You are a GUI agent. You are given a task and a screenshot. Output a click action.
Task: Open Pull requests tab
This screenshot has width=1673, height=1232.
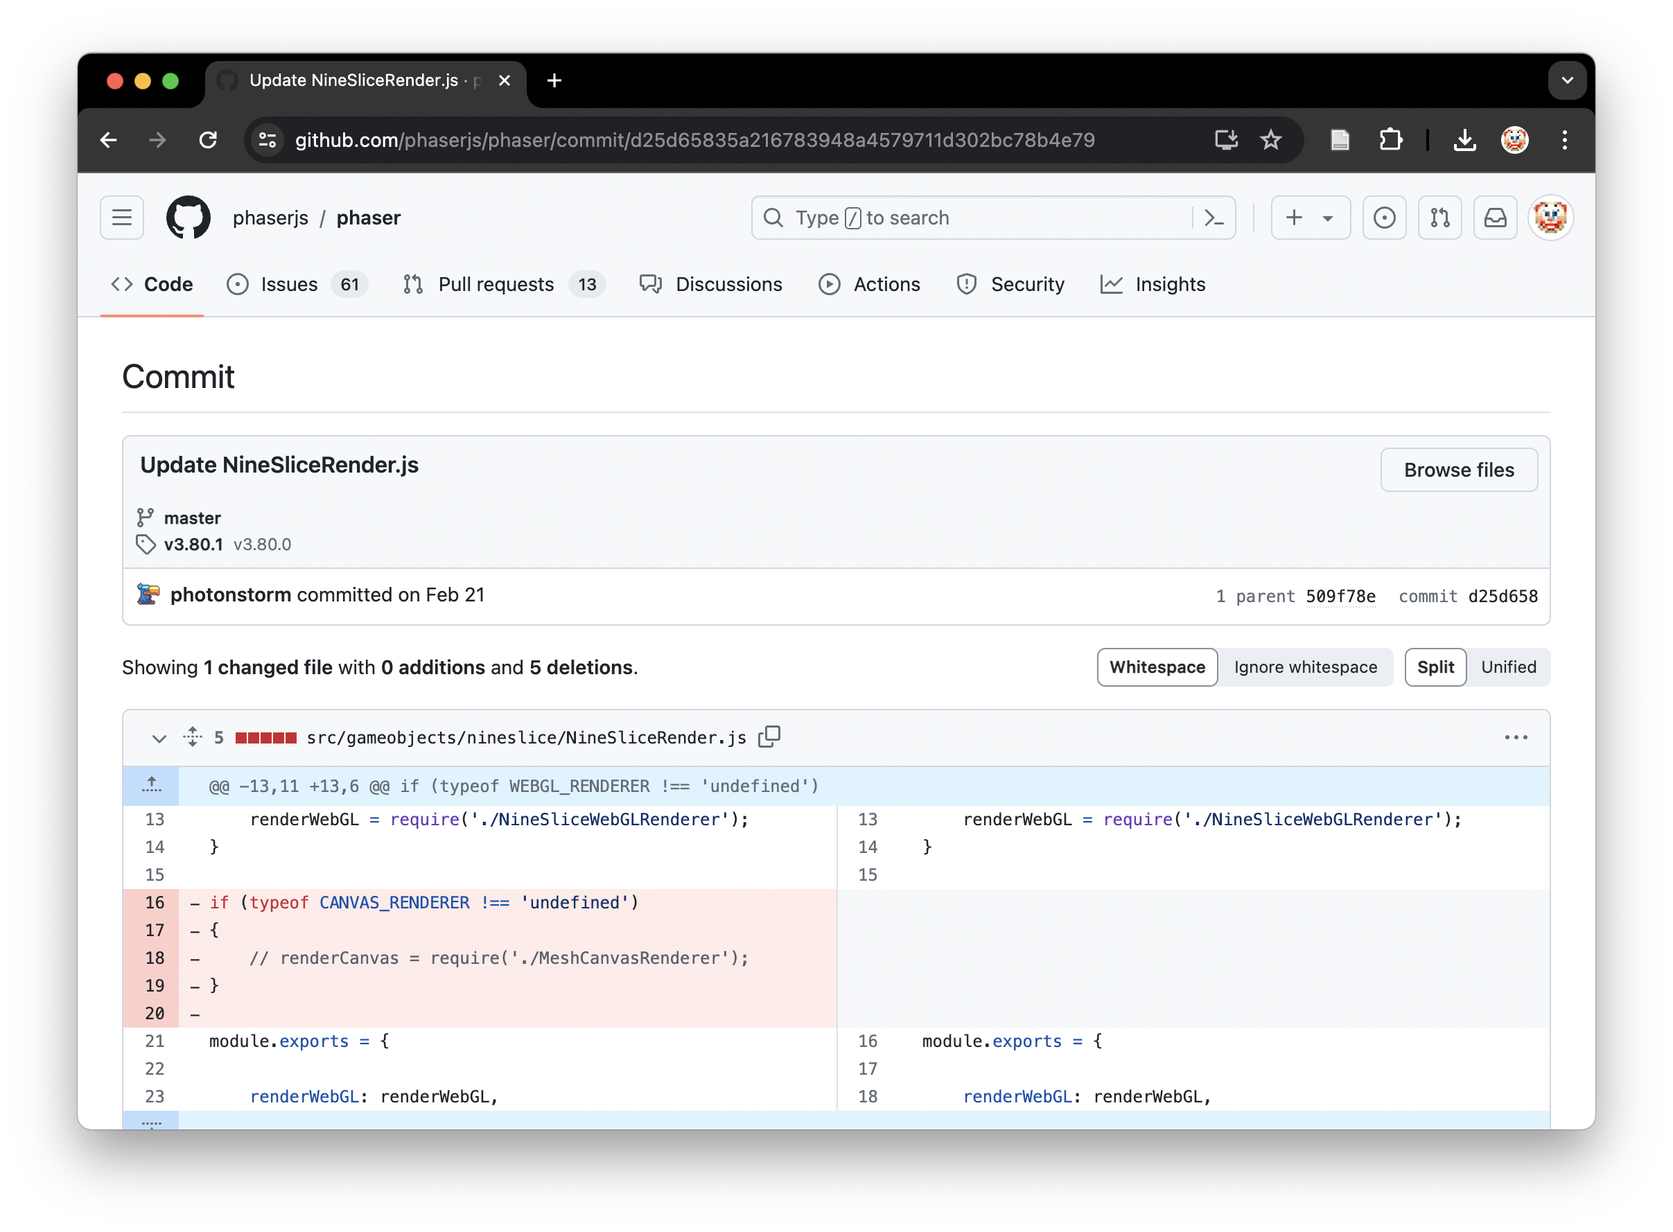[495, 283]
